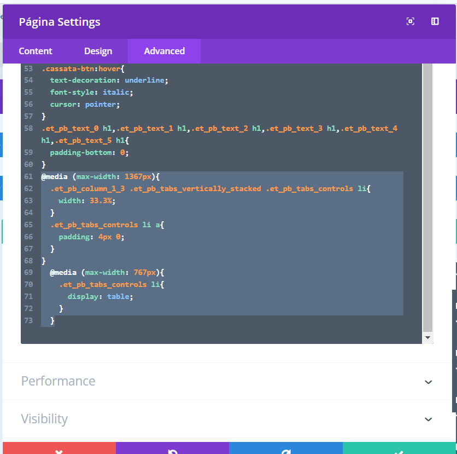
Task: Click line 58 et_pb_text_0 h1 selector
Action: 77,129
